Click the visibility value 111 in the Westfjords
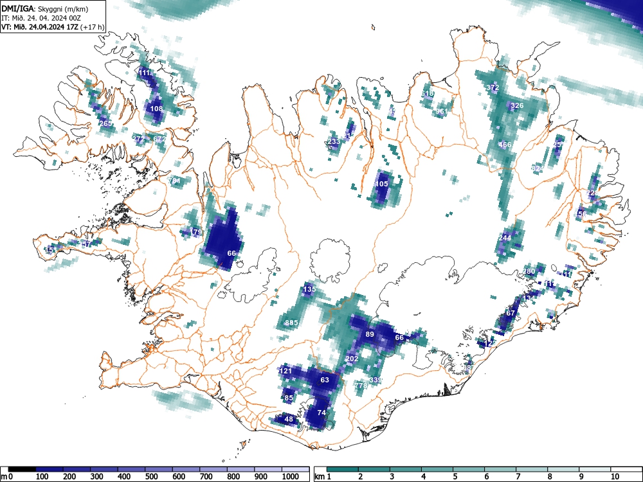This screenshot has height=482, width=643. (144, 73)
